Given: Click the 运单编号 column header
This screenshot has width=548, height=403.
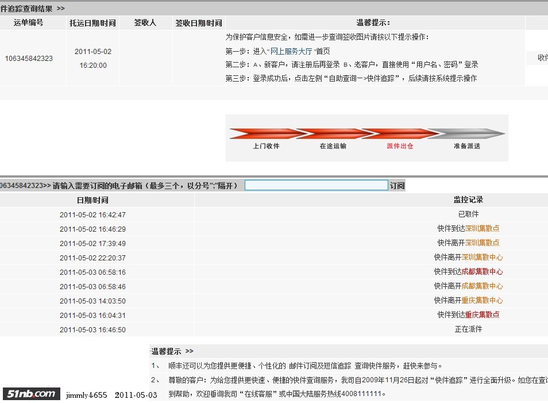Looking at the screenshot, I should (28, 23).
